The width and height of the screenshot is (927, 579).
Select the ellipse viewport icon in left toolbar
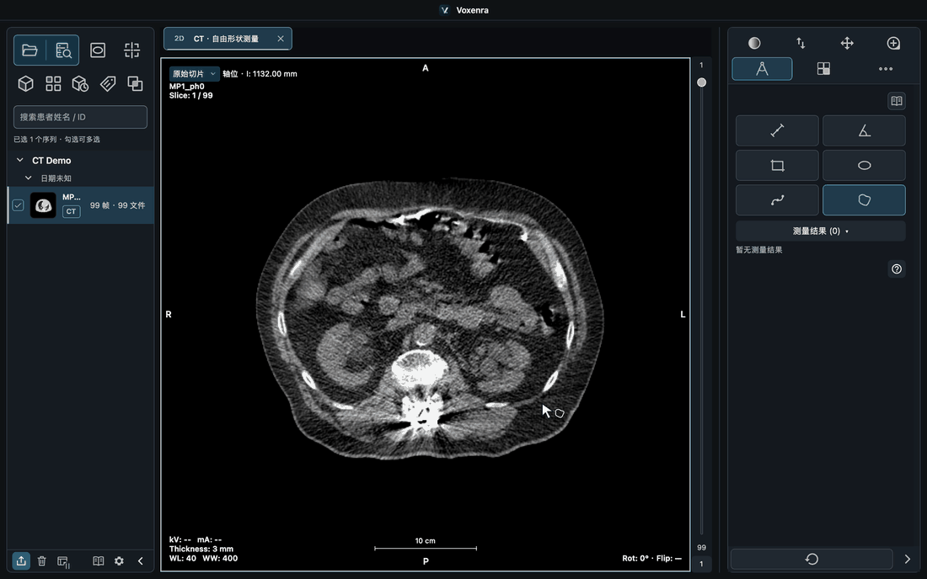coord(98,50)
